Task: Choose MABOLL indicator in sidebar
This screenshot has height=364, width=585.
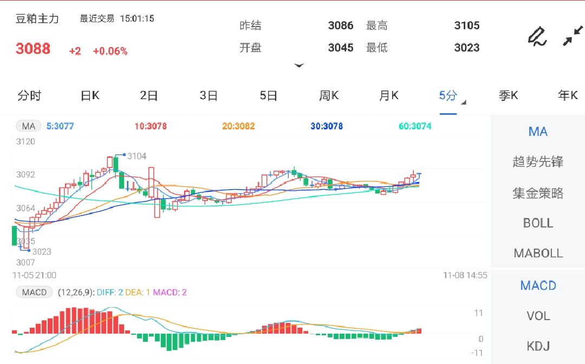Action: pyautogui.click(x=538, y=253)
